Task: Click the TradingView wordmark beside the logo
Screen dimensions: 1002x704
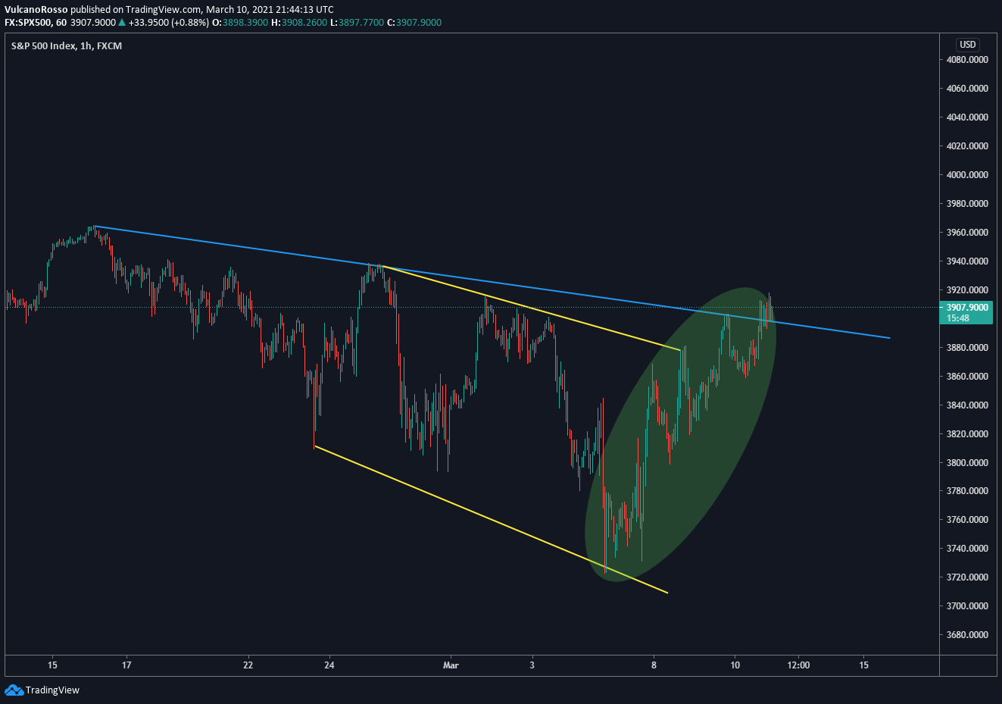Action: (x=52, y=690)
